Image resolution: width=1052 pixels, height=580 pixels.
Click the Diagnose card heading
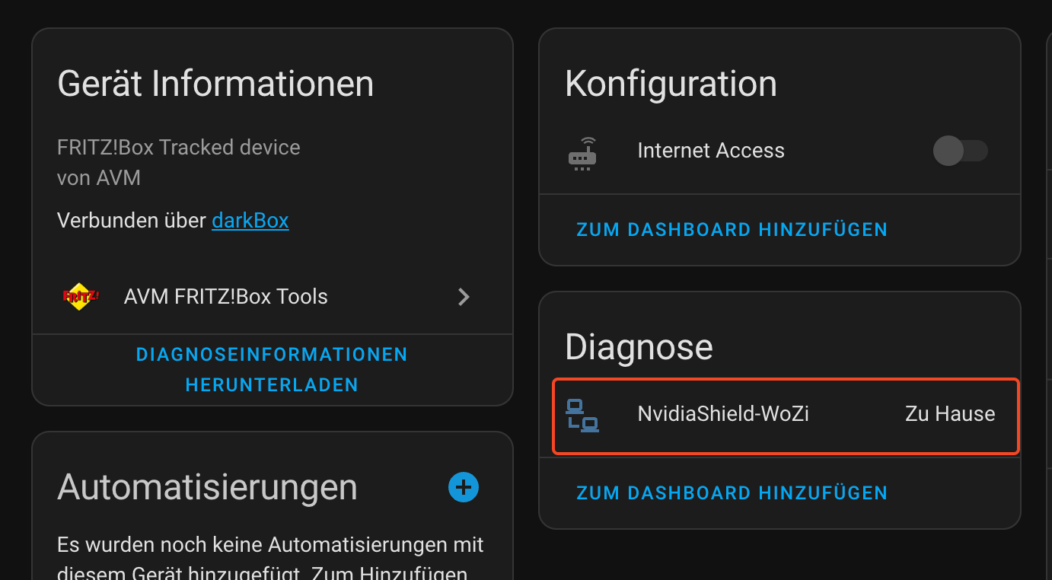pyautogui.click(x=639, y=347)
